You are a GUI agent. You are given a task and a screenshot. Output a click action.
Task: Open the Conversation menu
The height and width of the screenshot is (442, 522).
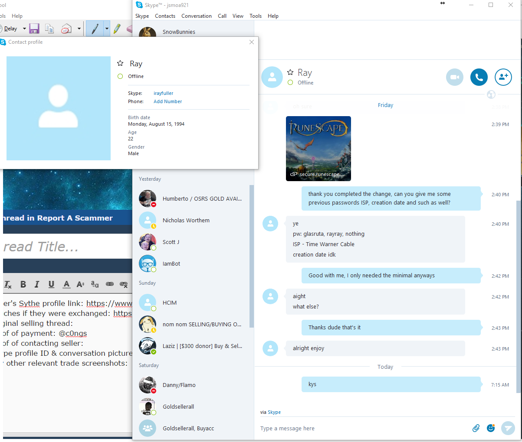click(197, 16)
